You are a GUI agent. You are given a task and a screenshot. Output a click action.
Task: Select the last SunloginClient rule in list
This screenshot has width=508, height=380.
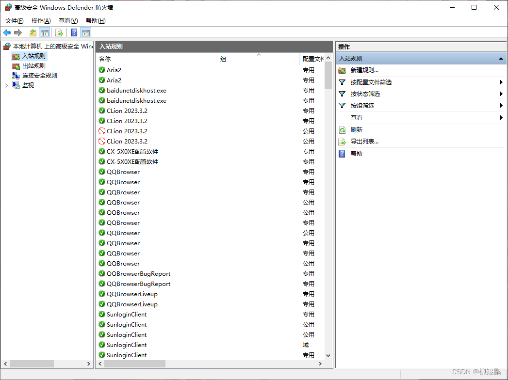pyautogui.click(x=211, y=355)
